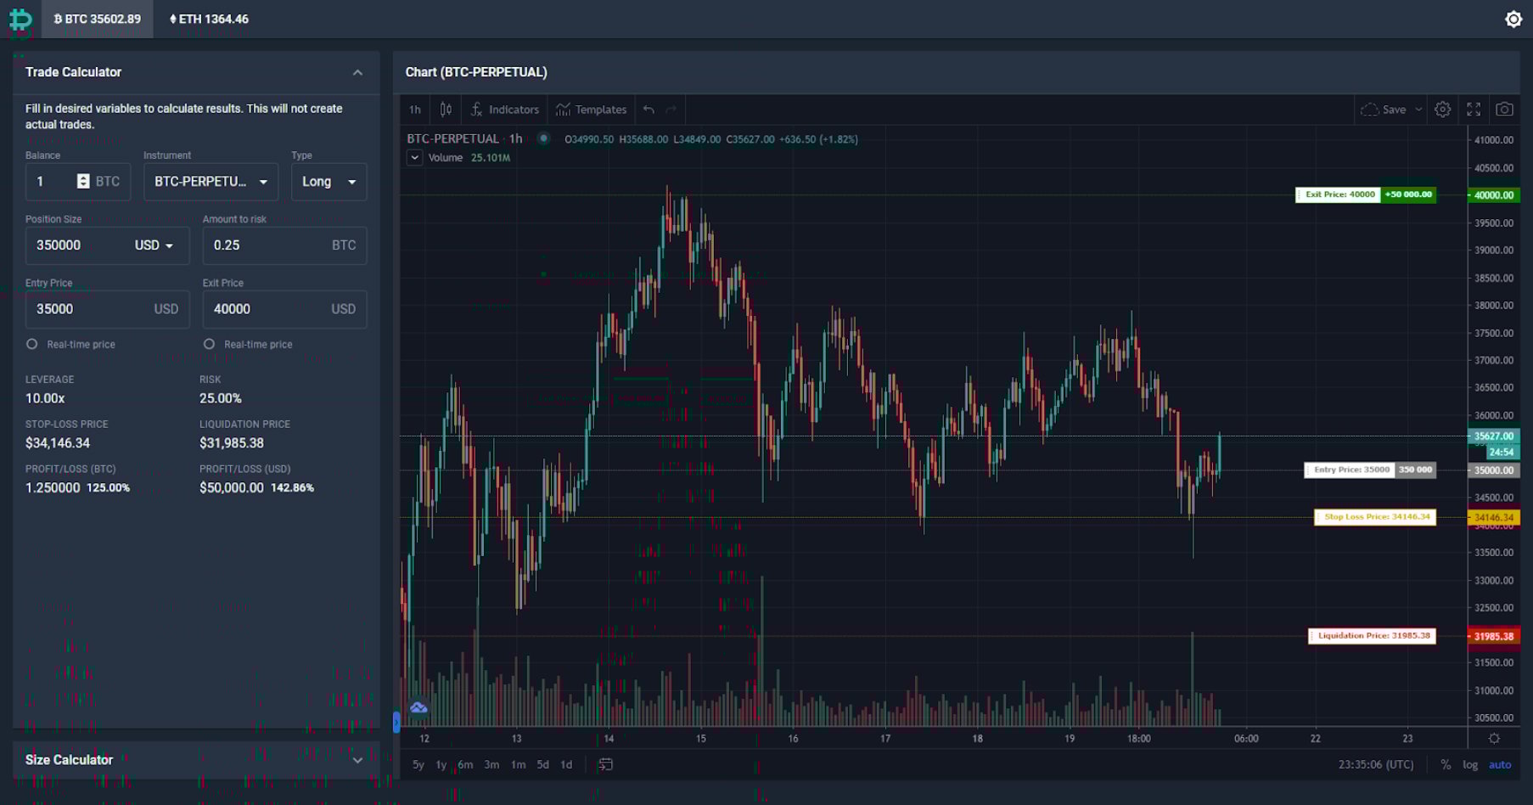Click the green dot beside 1h legend

click(x=543, y=138)
